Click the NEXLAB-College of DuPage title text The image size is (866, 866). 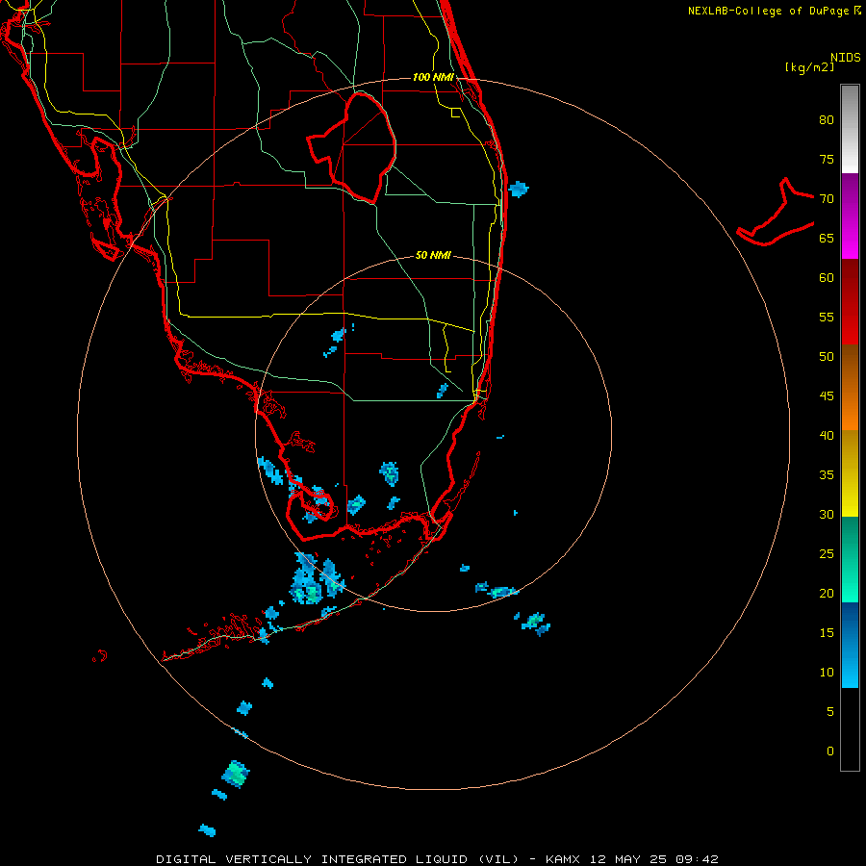coord(769,11)
